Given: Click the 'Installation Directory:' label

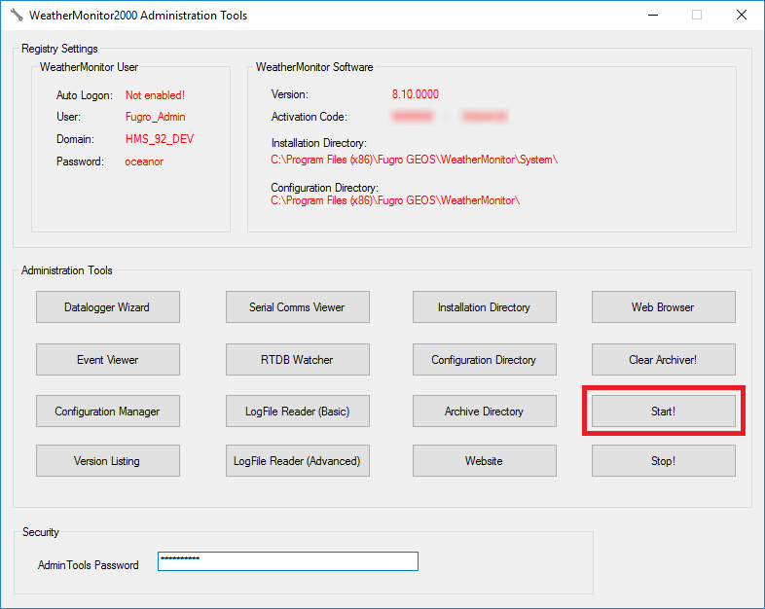Looking at the screenshot, I should click(x=319, y=143).
